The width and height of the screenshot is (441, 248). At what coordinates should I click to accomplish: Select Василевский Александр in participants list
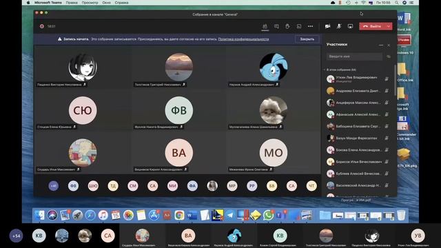[358, 185]
